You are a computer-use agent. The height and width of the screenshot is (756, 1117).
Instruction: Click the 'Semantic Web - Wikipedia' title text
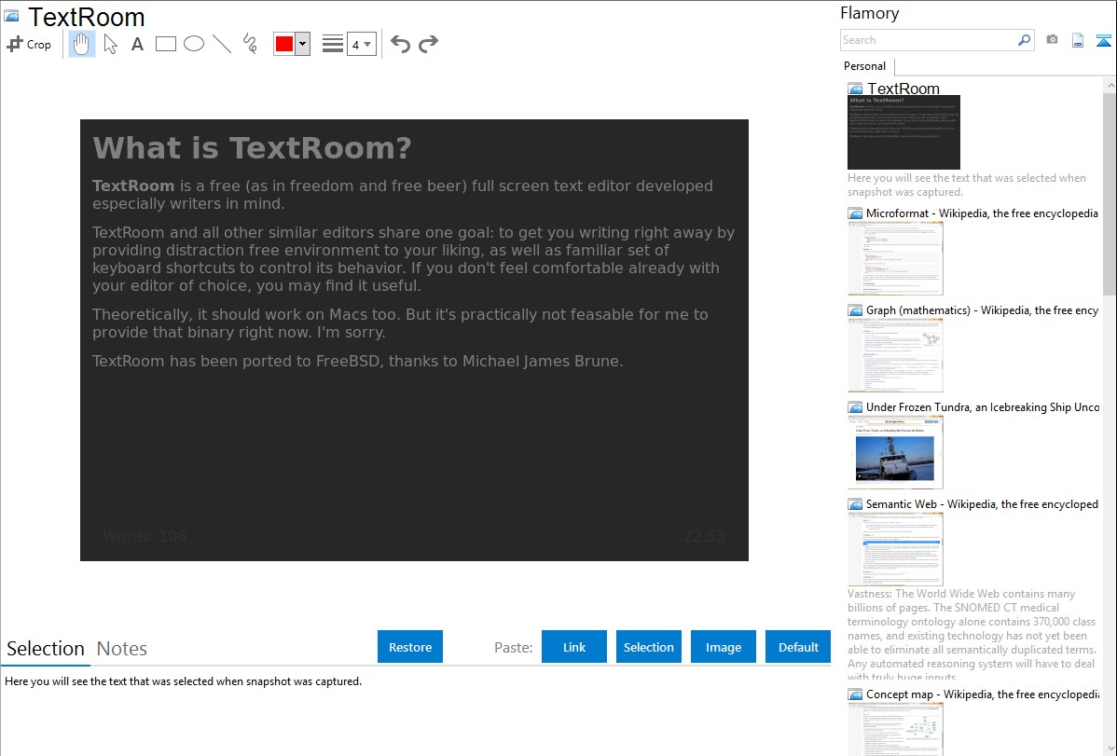tap(982, 503)
